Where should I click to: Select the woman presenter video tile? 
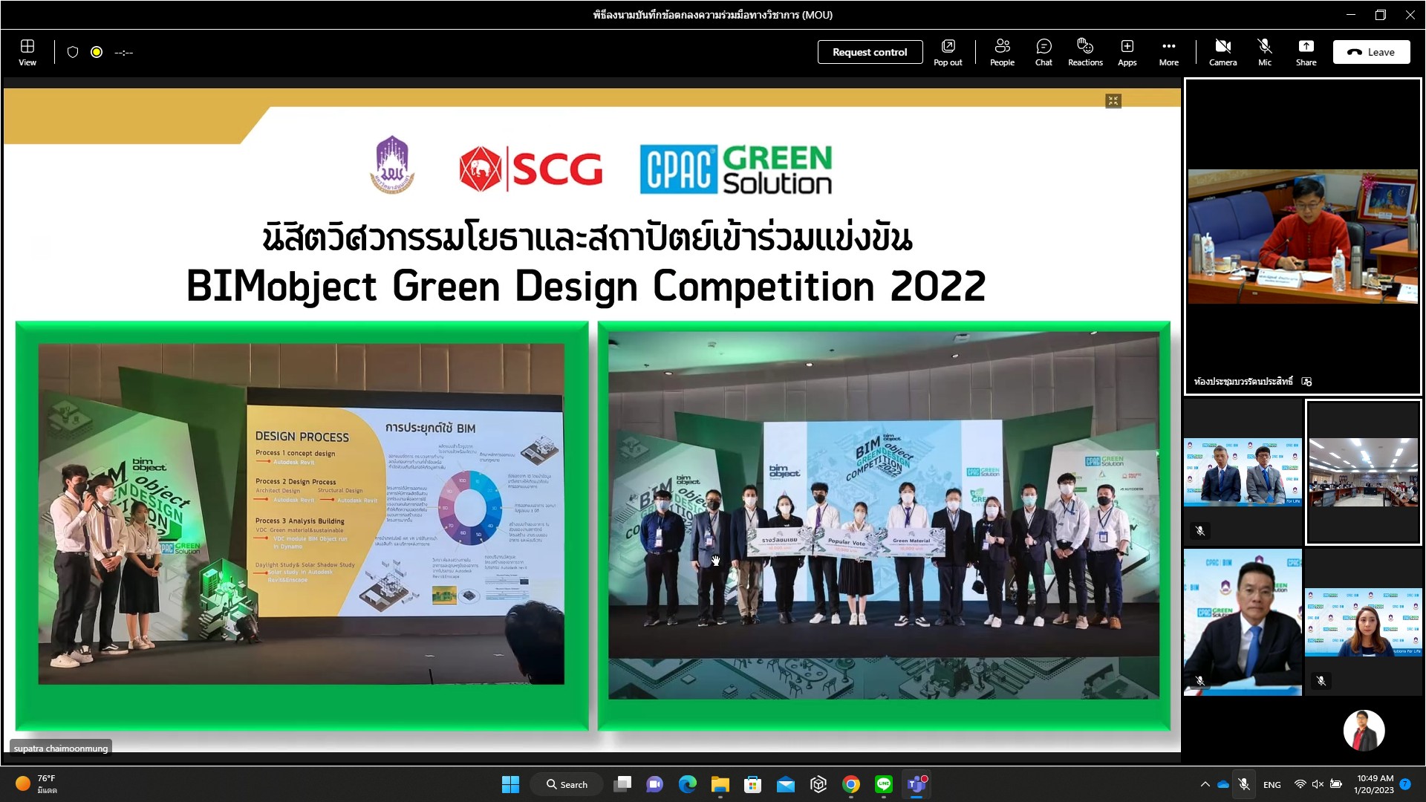click(x=1363, y=622)
